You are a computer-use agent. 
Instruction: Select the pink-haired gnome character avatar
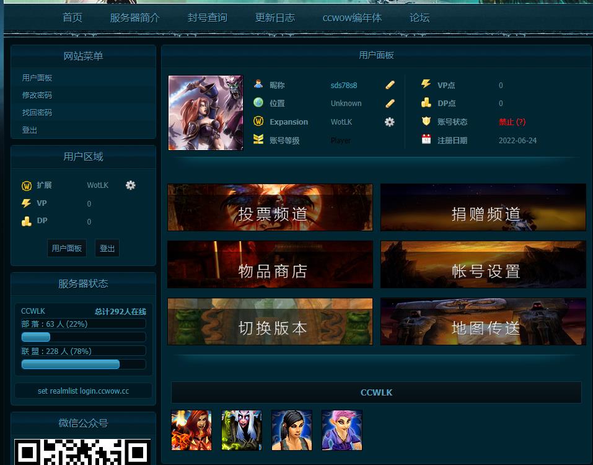tap(342, 430)
